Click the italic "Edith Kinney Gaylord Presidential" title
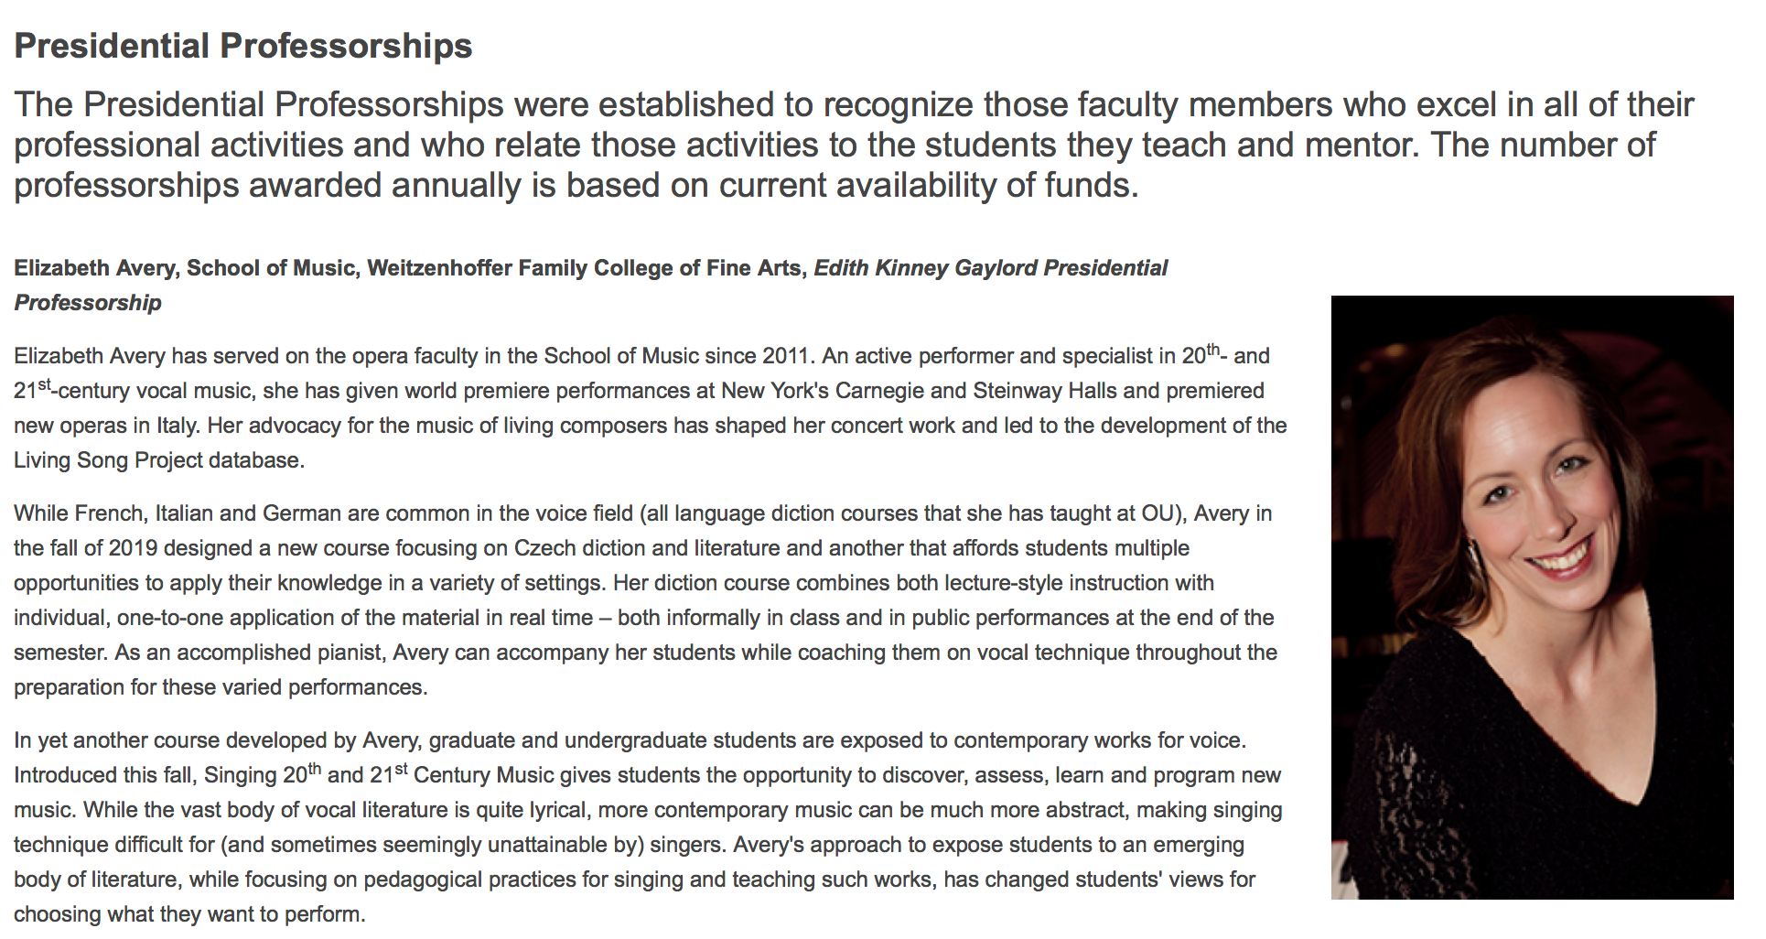This screenshot has width=1766, height=939. tap(990, 268)
